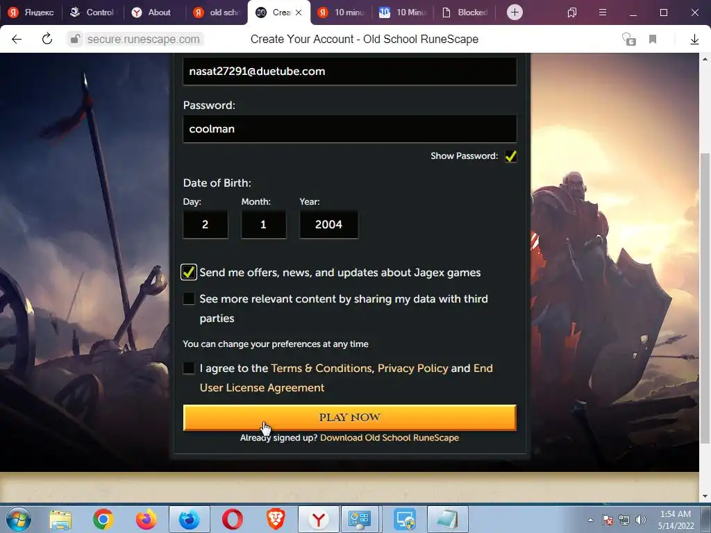Click the Action Center flag tray icon
Viewport: 711px width, 533px height.
coord(608,520)
